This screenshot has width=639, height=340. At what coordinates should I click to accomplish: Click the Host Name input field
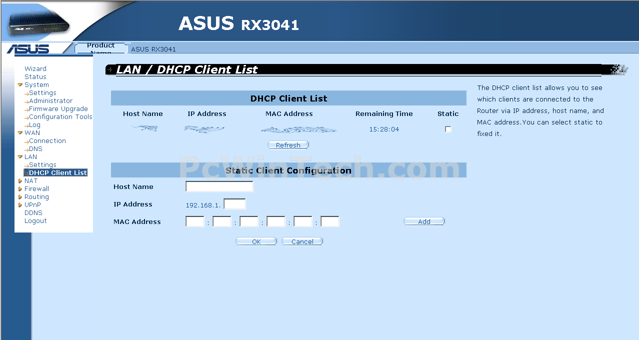click(x=219, y=186)
